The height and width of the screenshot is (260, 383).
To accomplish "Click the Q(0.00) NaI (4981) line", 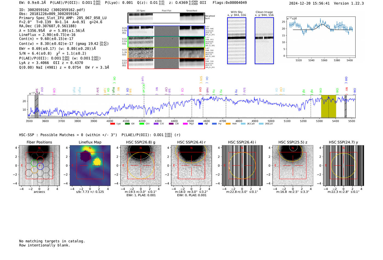I will click(64, 67).
